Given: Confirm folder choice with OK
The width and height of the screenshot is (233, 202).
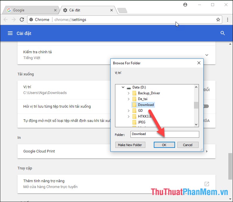Looking at the screenshot, I should pyautogui.click(x=164, y=145).
